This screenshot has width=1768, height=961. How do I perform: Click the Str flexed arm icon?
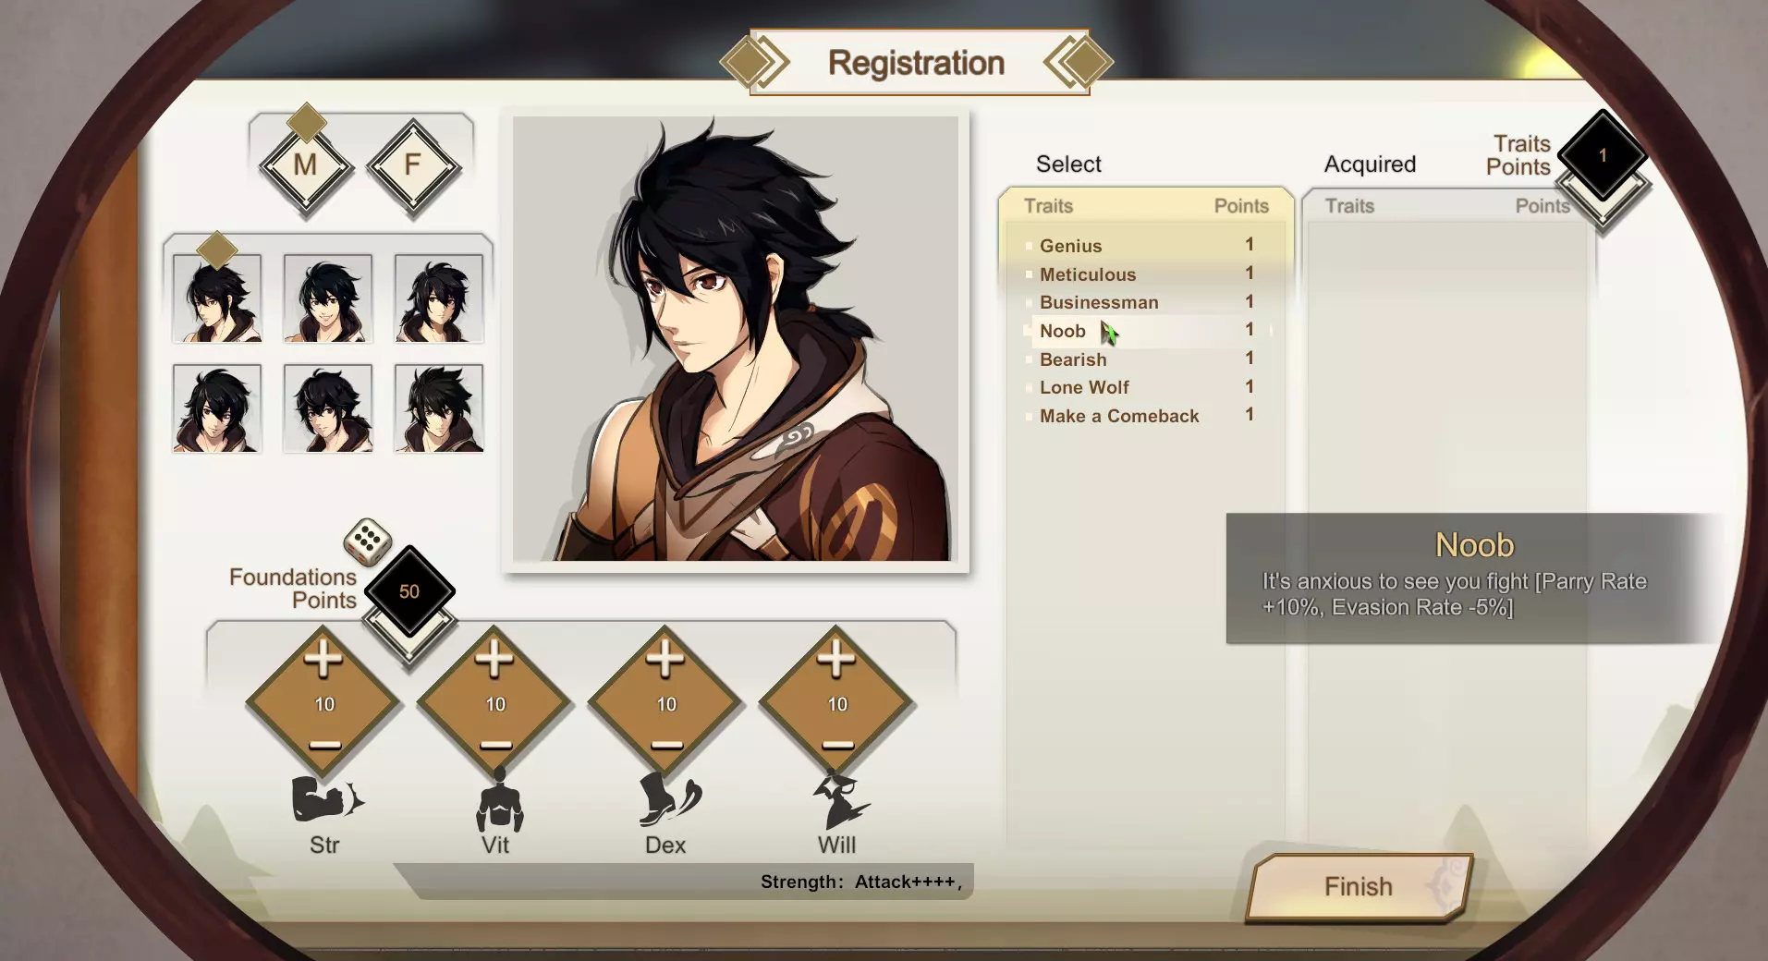(x=327, y=799)
